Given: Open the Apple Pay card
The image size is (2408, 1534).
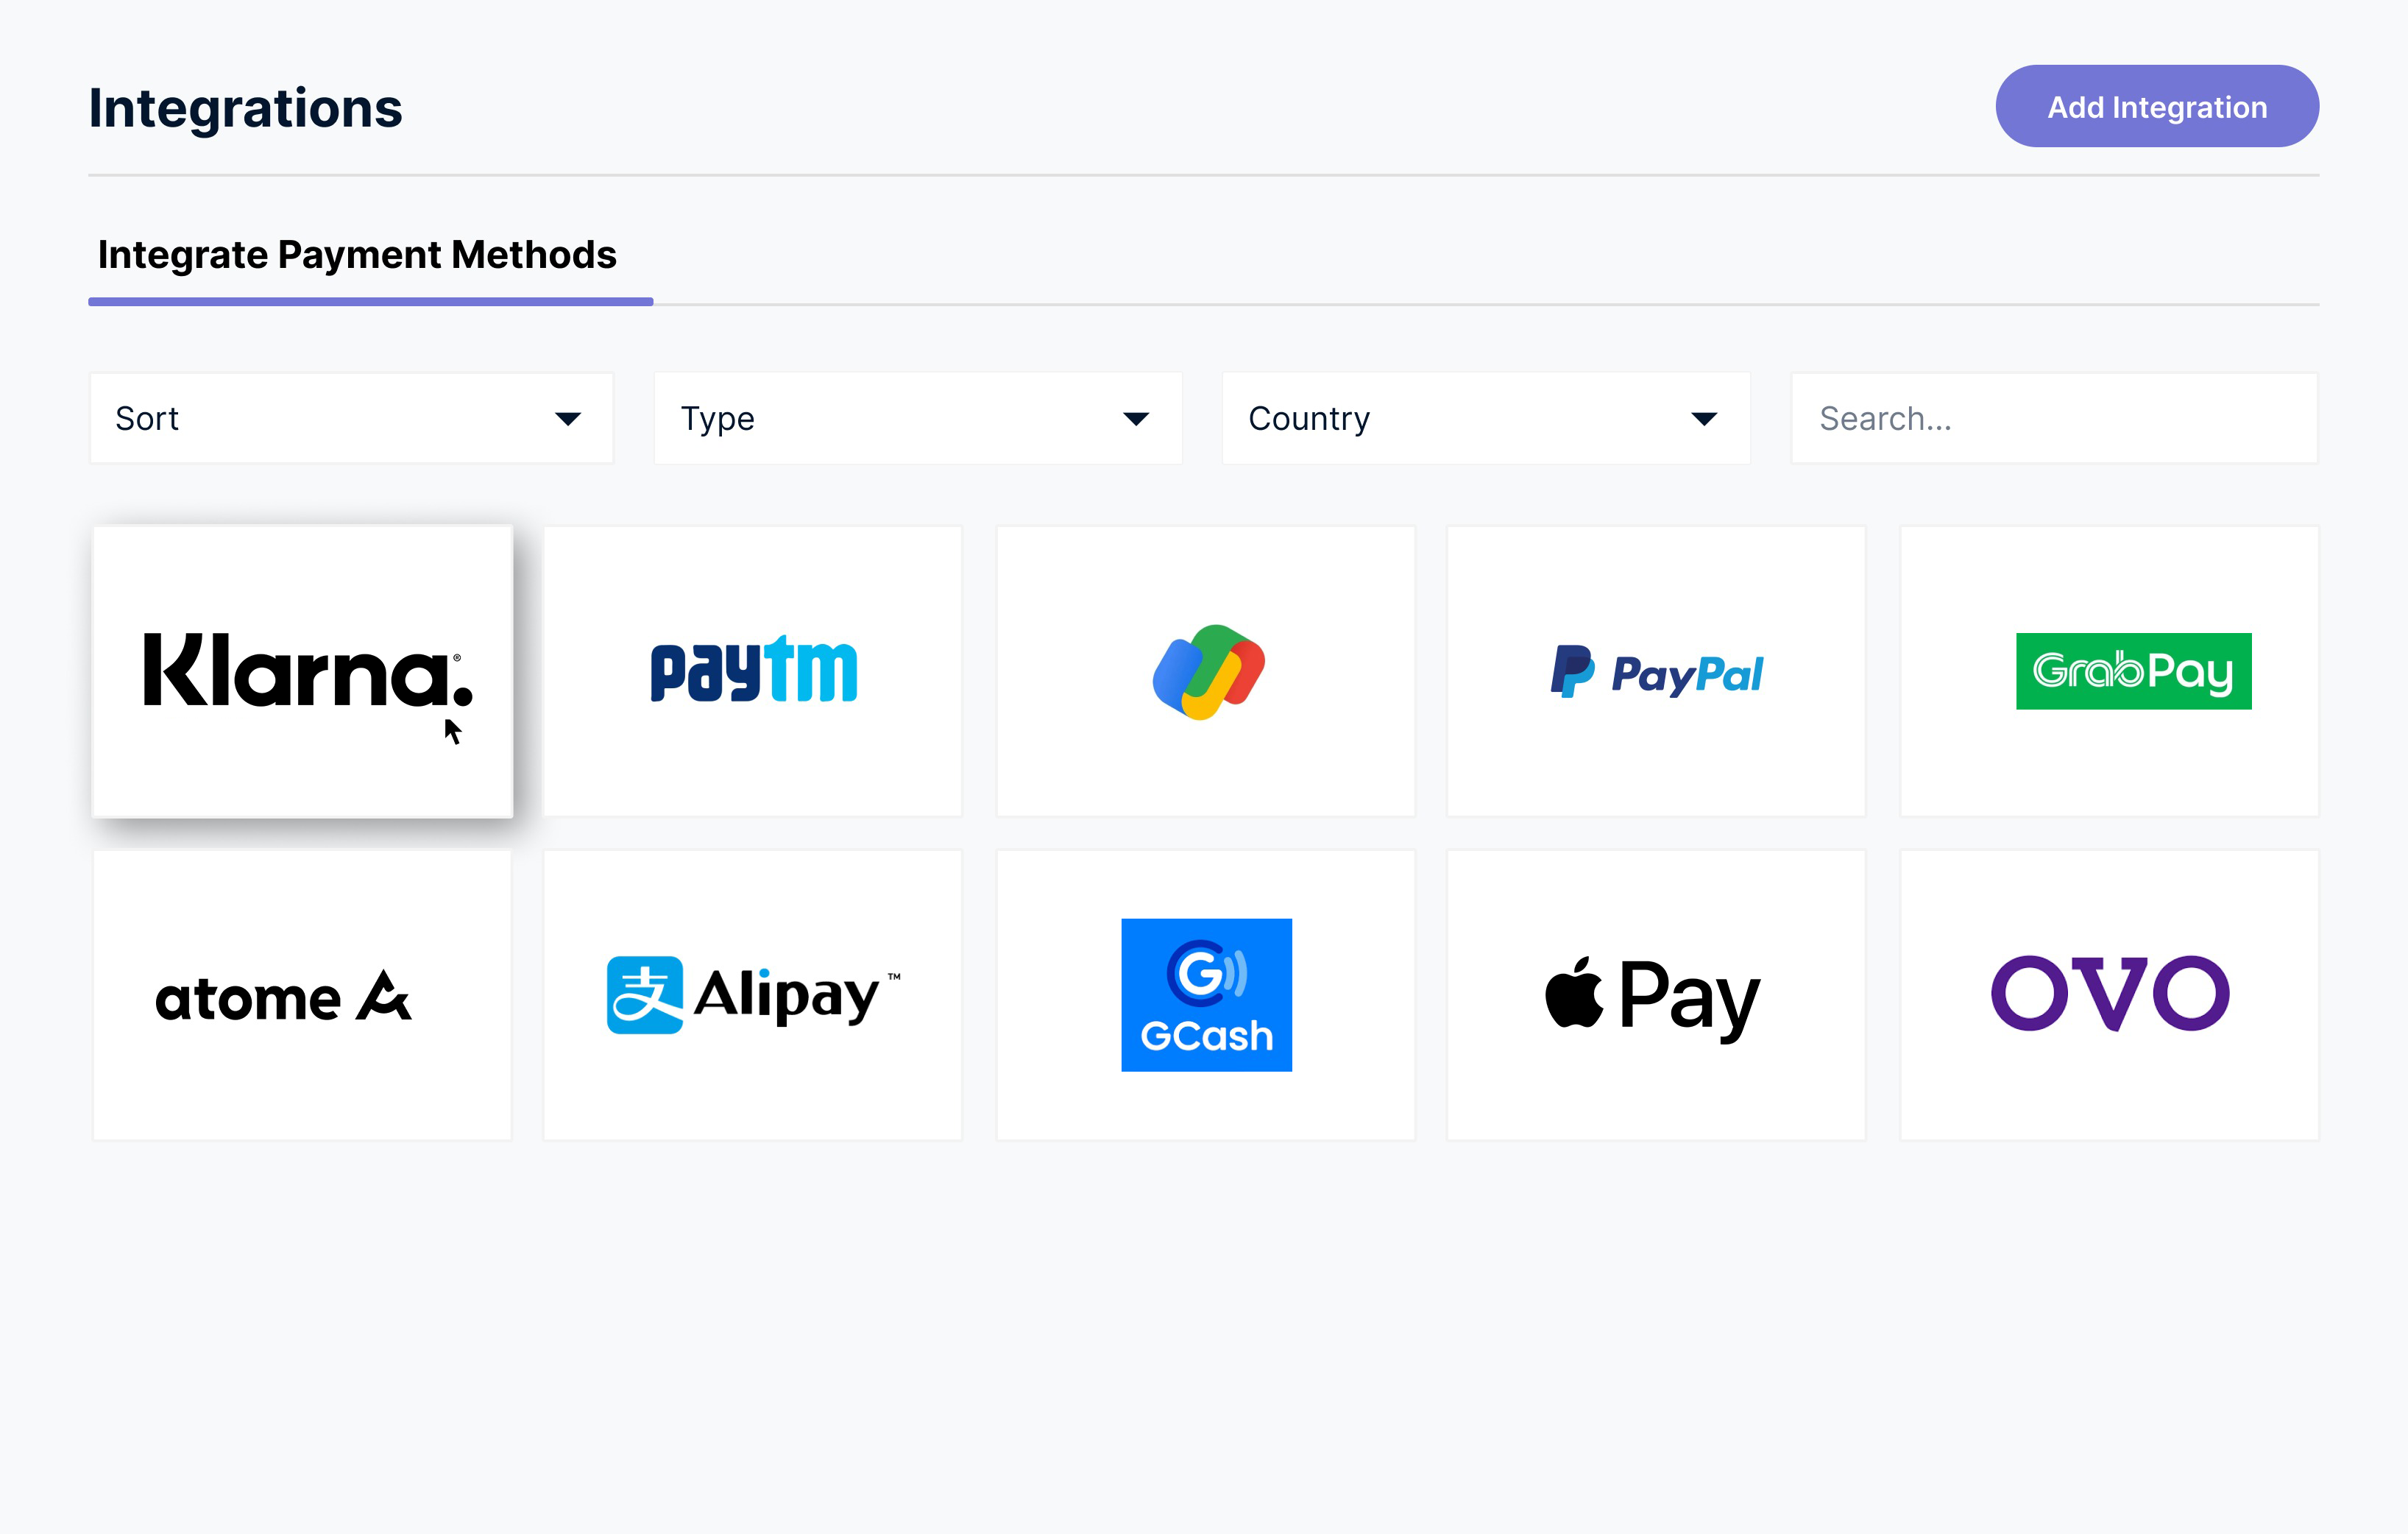Looking at the screenshot, I should coord(1656,995).
